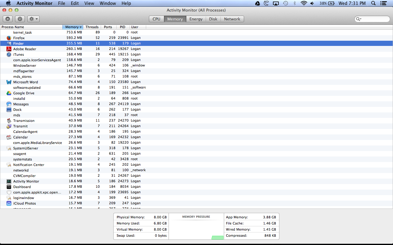Click the Microsoft Word process icon

coord(9,82)
